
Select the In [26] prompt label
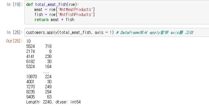[x=15, y=32]
